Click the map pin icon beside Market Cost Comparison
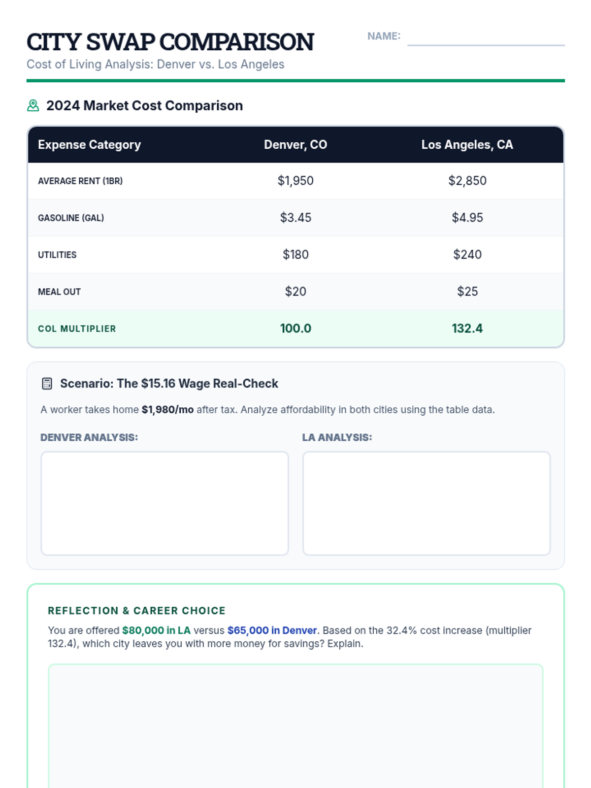The image size is (591, 788). [33, 105]
